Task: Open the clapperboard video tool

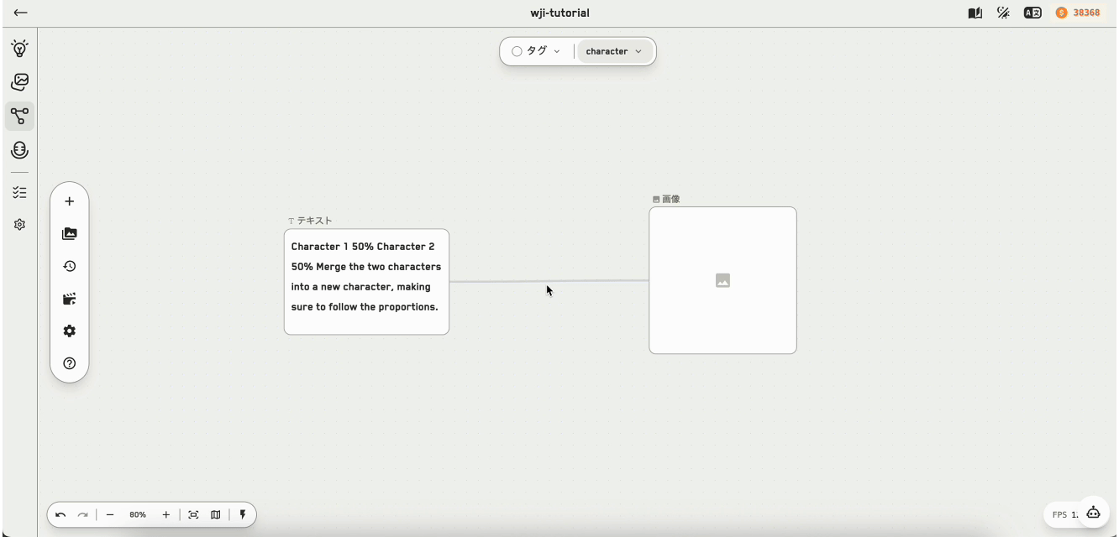Action: tap(70, 299)
